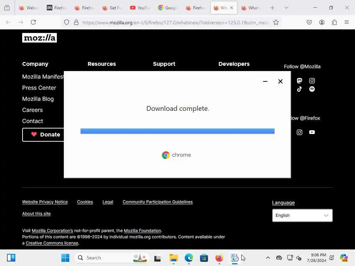Open the Firefox account icon
The width and height of the screenshot is (355, 266).
tap(322, 22)
